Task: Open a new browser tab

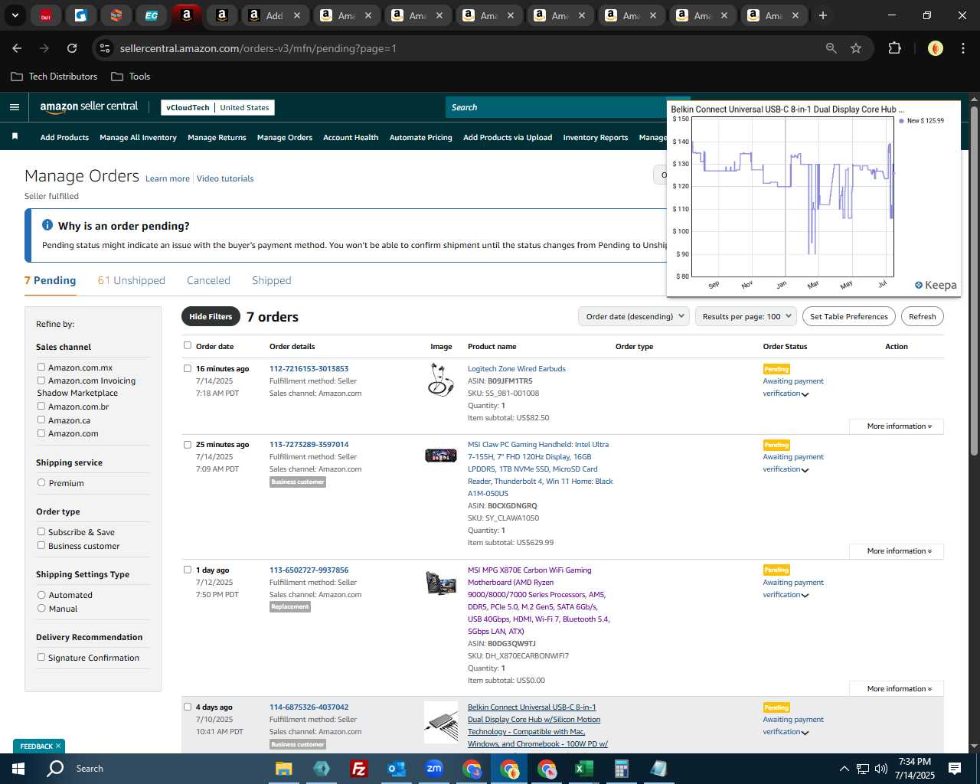Action: pos(823,15)
